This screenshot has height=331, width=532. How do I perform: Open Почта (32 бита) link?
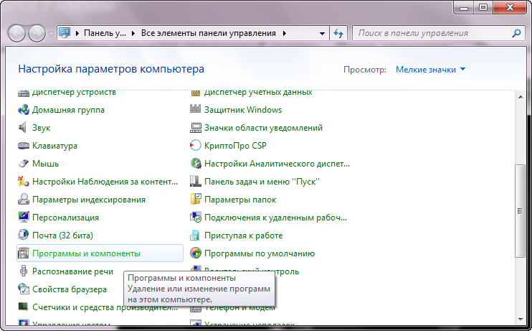click(x=62, y=236)
